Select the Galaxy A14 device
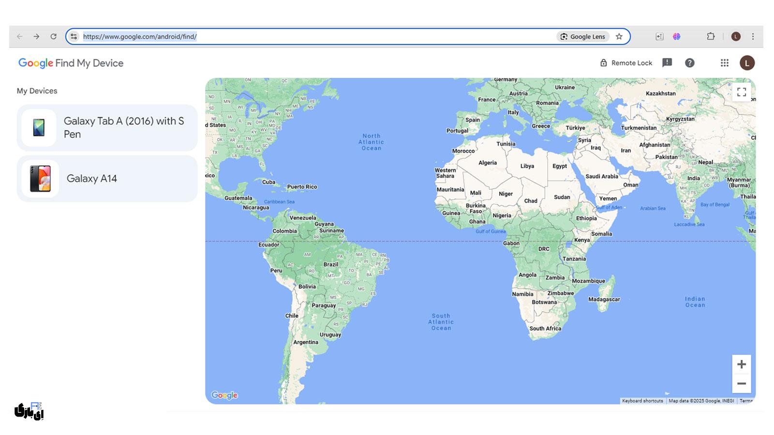774x435 pixels. [x=107, y=178]
